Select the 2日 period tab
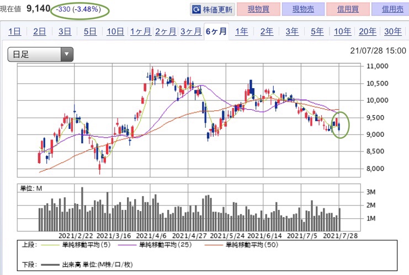The height and width of the screenshot is (275, 409). pyautogui.click(x=39, y=31)
